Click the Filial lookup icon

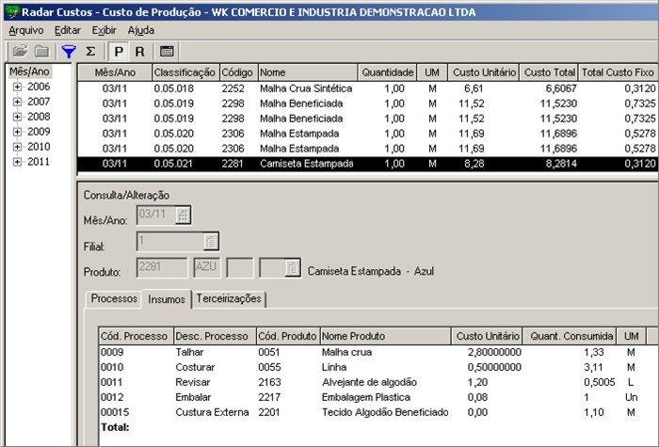click(x=212, y=241)
